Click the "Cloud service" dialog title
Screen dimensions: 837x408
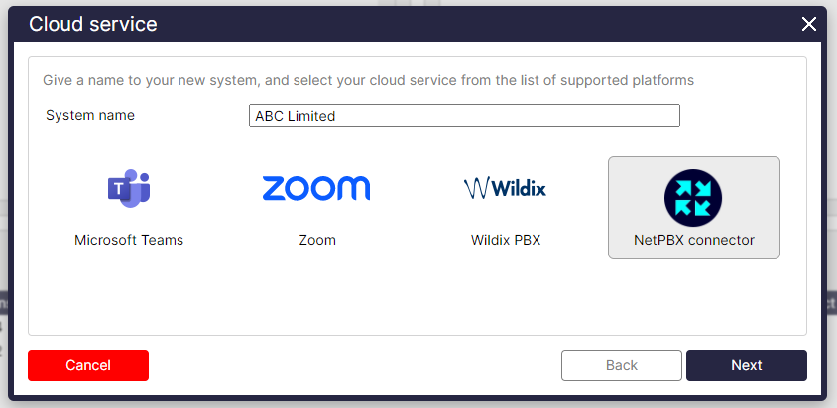[x=93, y=24]
